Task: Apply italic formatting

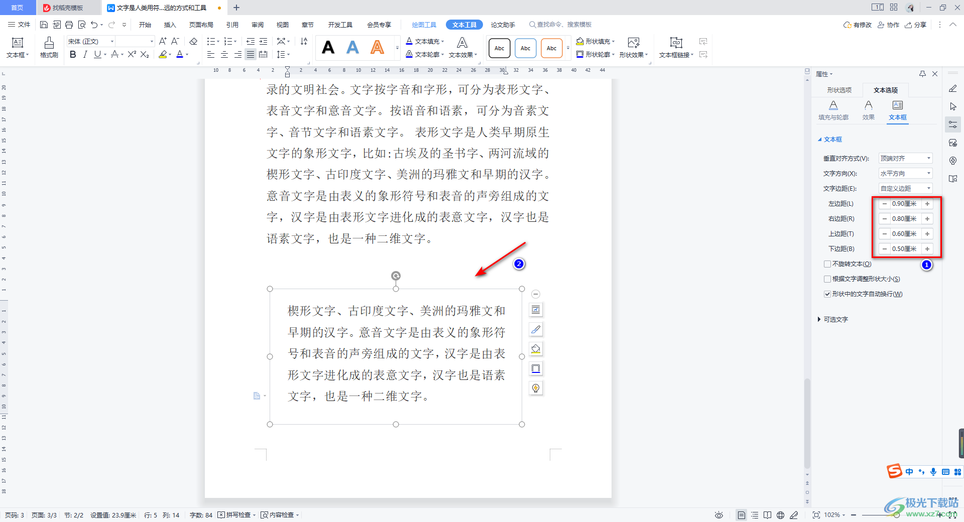Action: coord(85,54)
